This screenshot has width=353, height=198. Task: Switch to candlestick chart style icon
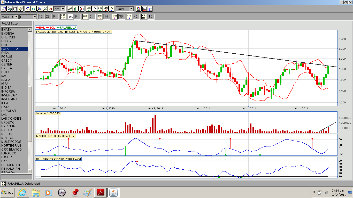click(82, 9)
